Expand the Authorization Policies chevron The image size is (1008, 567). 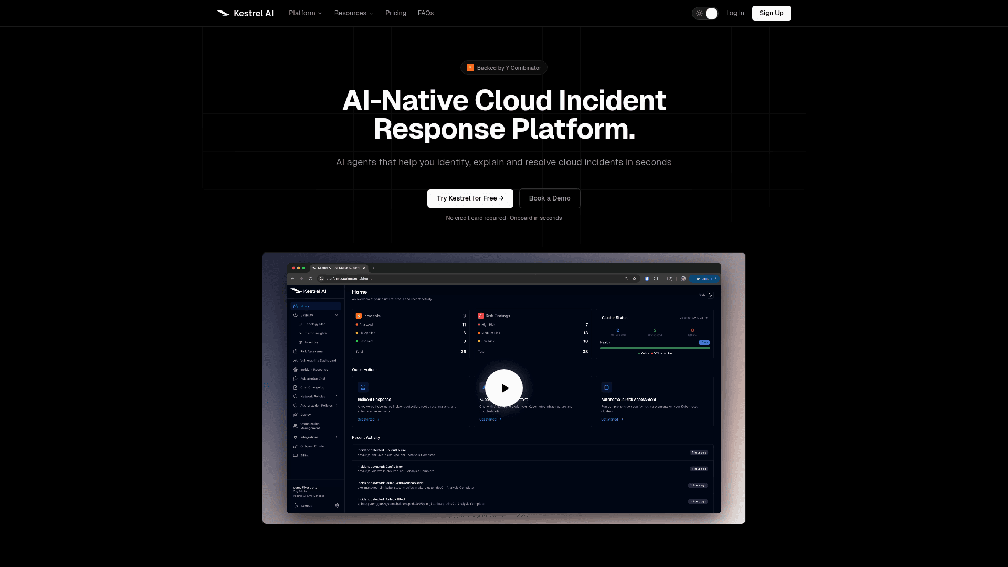[x=337, y=406]
